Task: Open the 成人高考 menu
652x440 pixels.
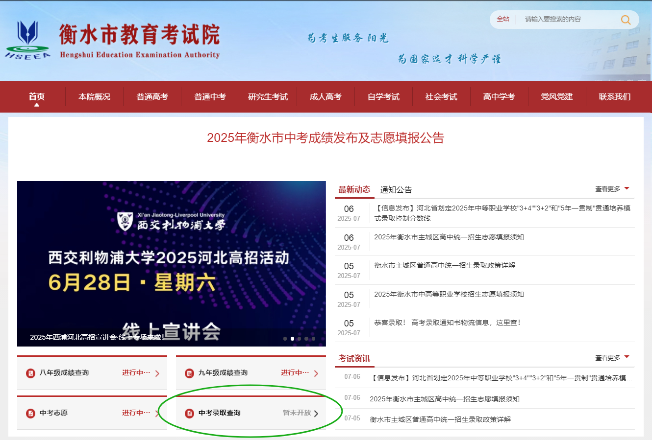Action: click(326, 97)
